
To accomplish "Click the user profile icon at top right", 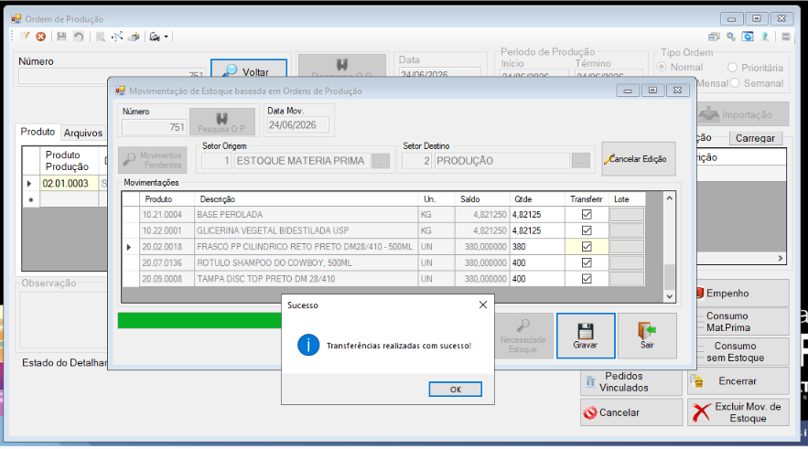I will (x=765, y=37).
